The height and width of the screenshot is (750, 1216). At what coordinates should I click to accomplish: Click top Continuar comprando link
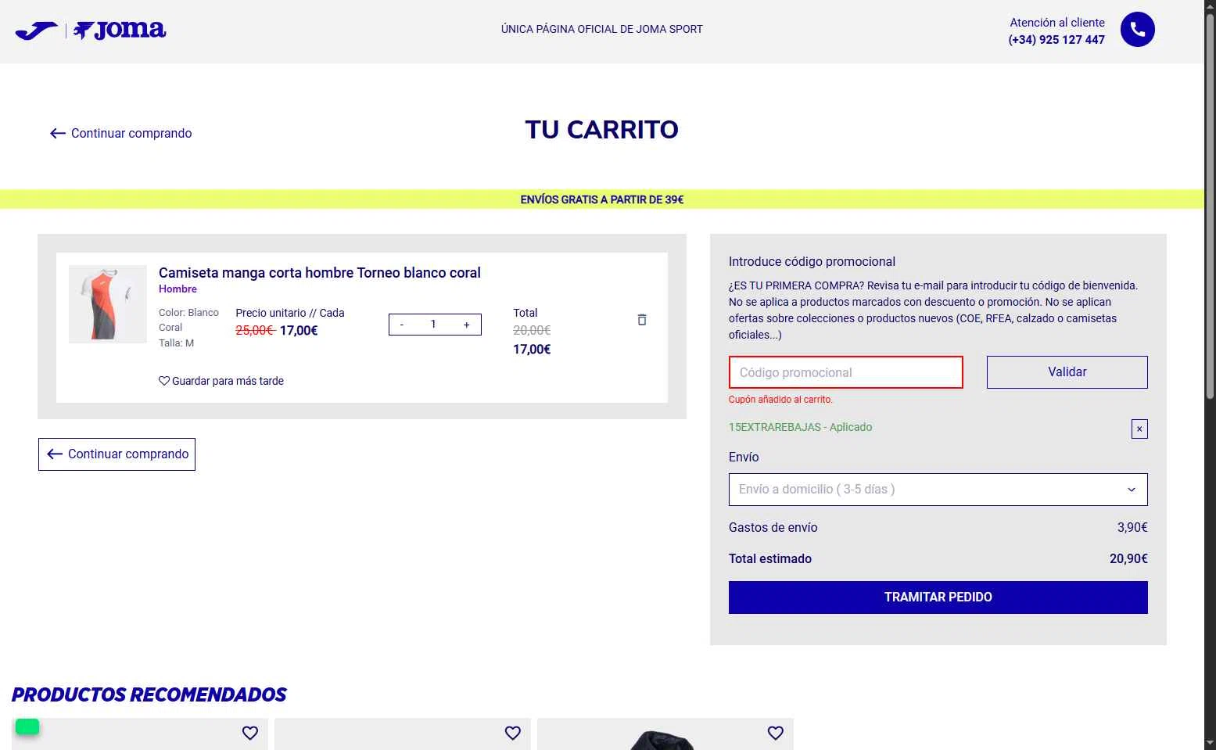121,134
